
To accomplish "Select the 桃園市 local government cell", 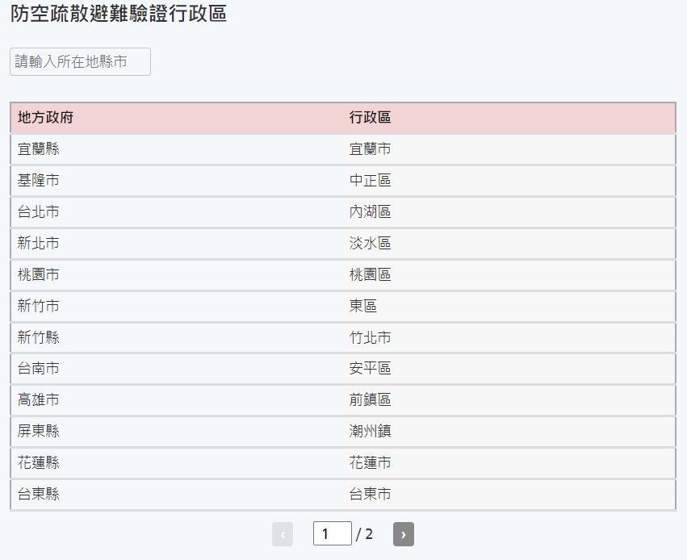I will (x=39, y=275).
